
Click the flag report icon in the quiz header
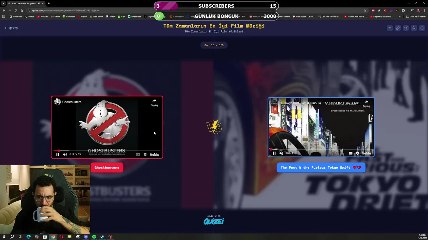point(414,28)
